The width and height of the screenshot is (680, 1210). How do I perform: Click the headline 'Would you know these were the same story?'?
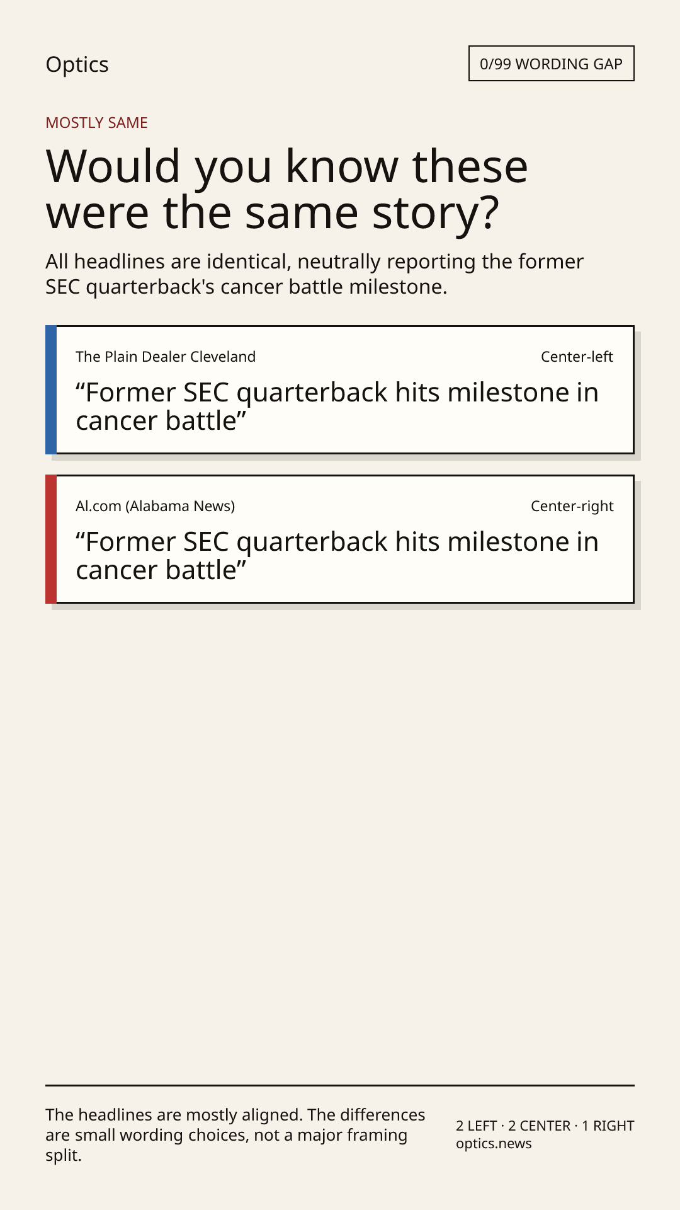[286, 190]
